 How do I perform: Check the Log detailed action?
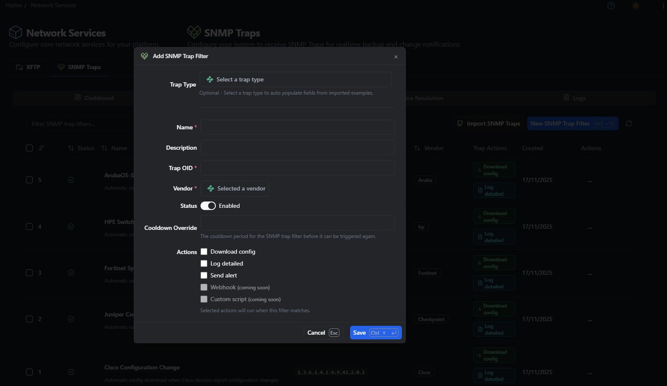coord(204,263)
